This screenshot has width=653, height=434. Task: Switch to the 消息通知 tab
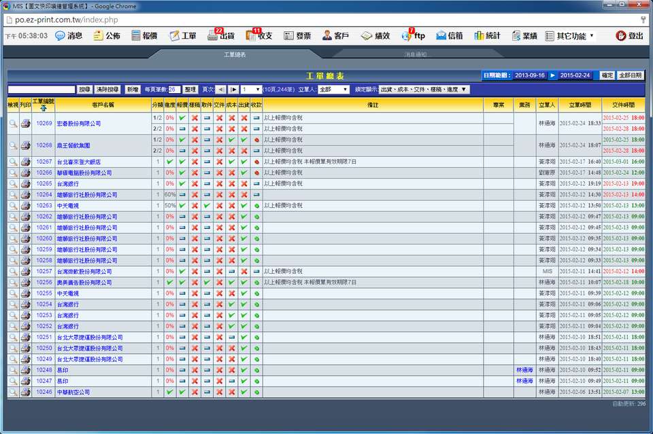pos(415,54)
